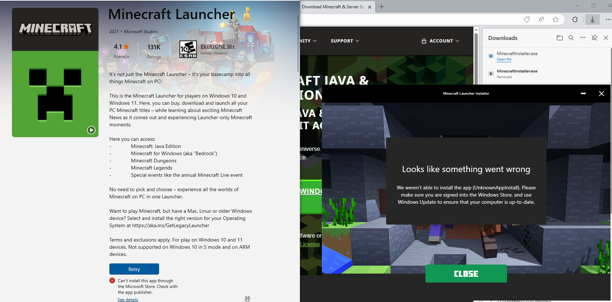This screenshot has width=612, height=302.
Task: Open more options in Downloads panel
Action: 582,38
